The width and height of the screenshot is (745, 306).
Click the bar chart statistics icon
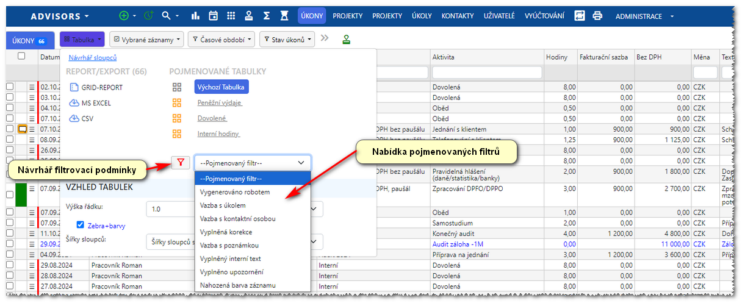196,16
